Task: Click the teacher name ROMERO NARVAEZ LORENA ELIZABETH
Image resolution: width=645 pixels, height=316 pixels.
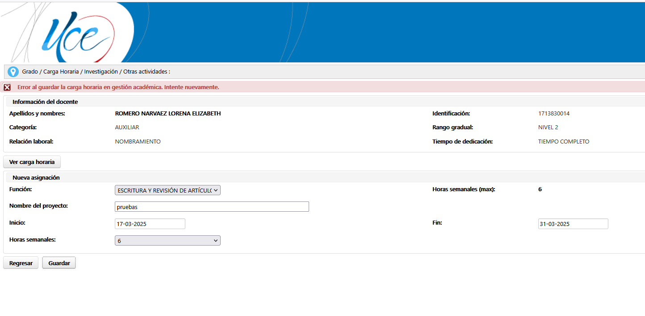Action: 168,114
